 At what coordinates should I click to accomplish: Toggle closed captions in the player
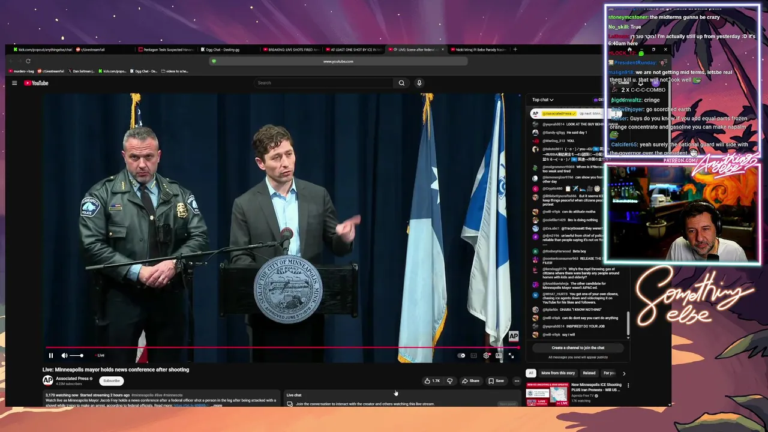(473, 356)
